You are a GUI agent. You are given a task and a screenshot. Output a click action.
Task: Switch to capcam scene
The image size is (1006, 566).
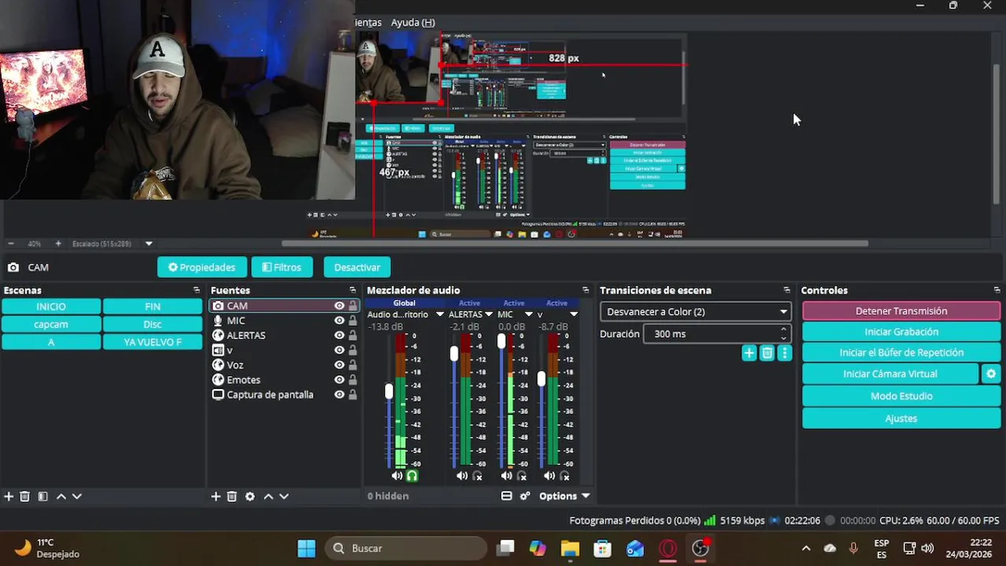tap(51, 325)
